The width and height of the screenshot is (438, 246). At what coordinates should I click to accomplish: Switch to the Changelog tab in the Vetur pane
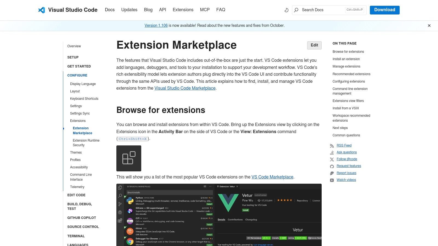click(251, 219)
